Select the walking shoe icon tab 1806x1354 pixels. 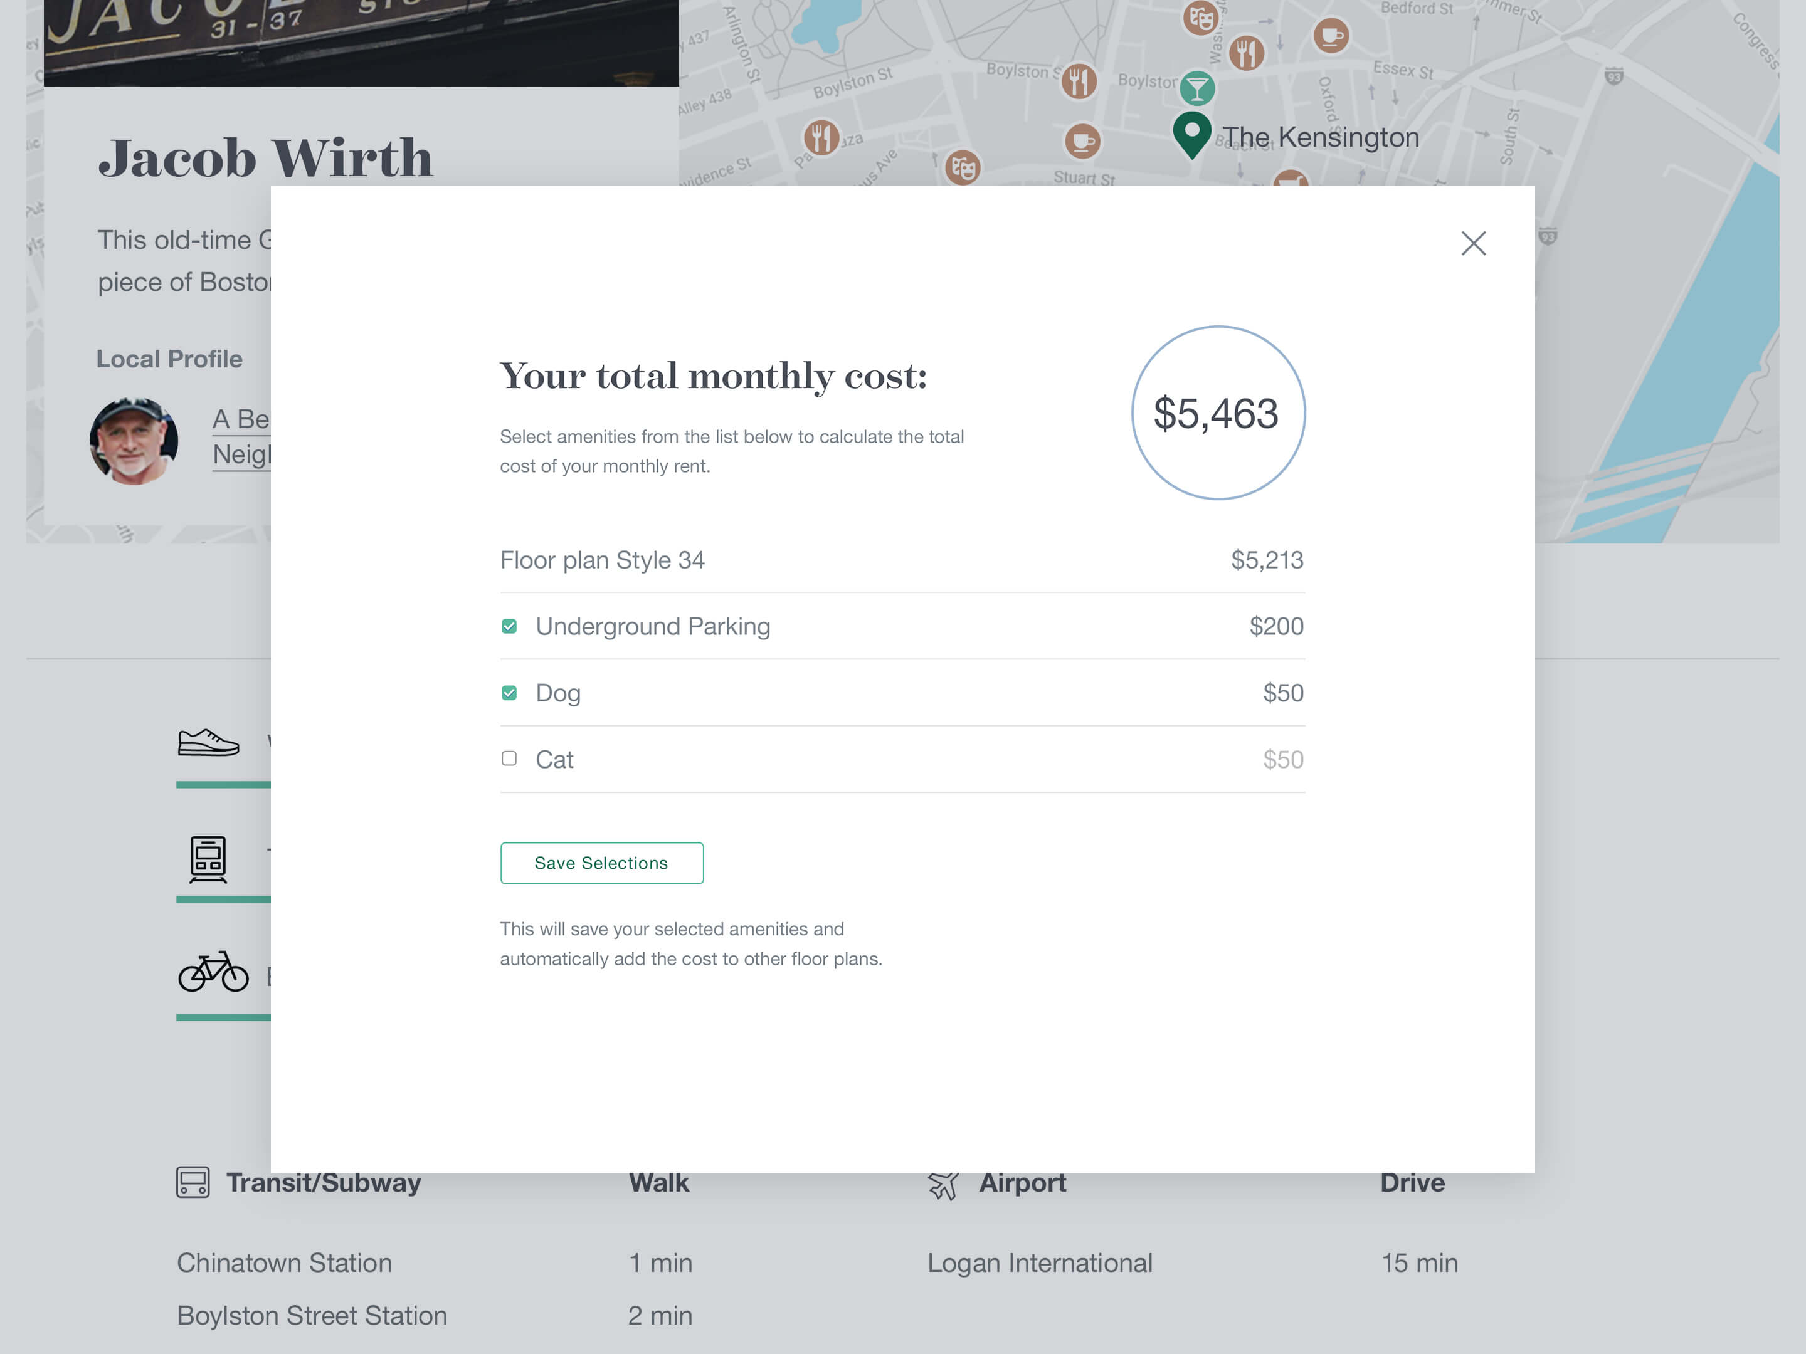coord(209,743)
